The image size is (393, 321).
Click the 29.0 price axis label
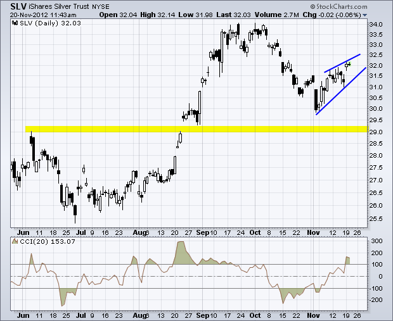click(376, 132)
